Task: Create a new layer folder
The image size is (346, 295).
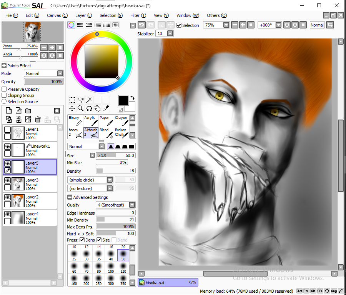Action: click(x=28, y=111)
